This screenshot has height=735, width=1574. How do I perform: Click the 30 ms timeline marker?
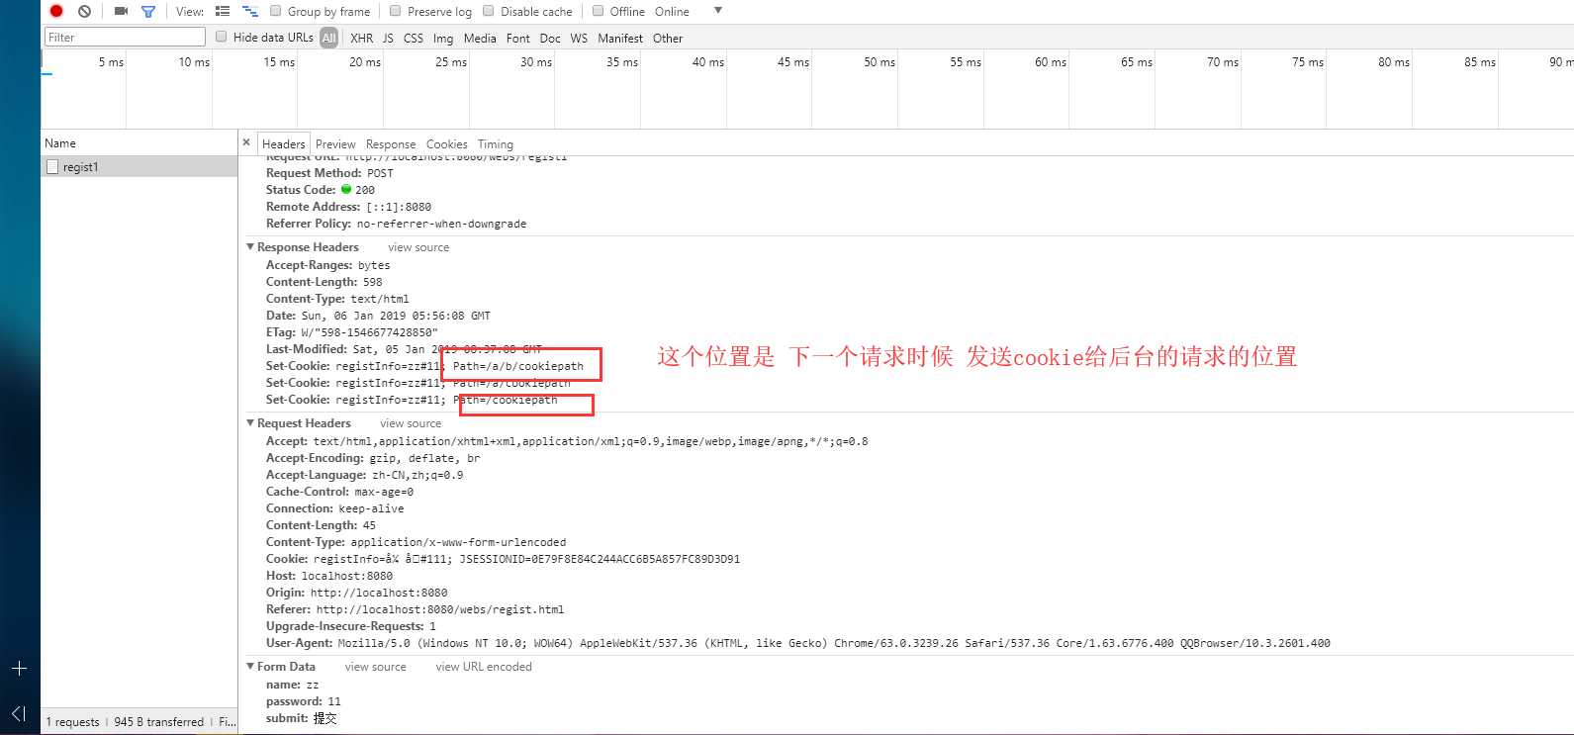(536, 62)
